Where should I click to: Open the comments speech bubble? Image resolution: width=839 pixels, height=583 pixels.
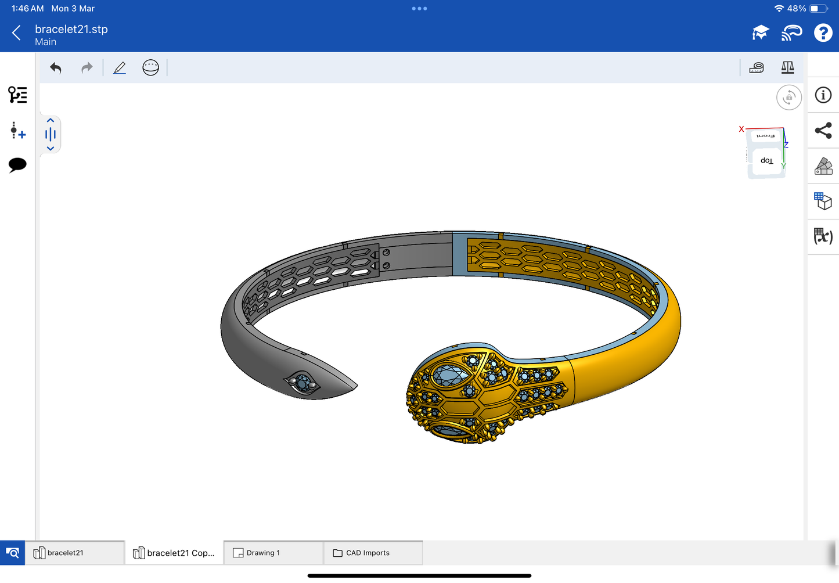tap(17, 165)
